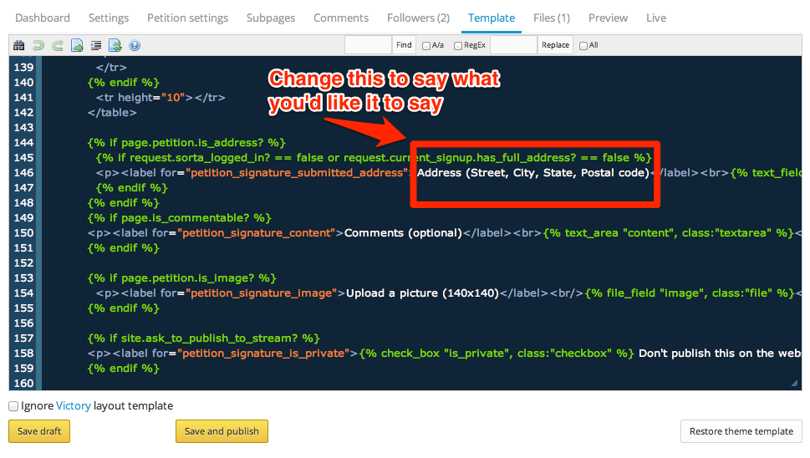The width and height of the screenshot is (810, 458).
Task: Click the Save draft button
Action: point(39,431)
